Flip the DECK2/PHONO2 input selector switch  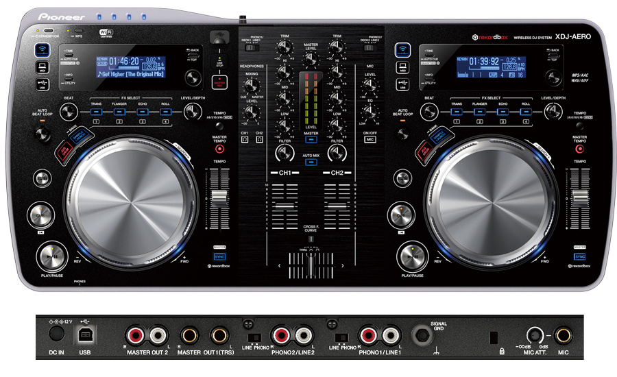point(369,48)
